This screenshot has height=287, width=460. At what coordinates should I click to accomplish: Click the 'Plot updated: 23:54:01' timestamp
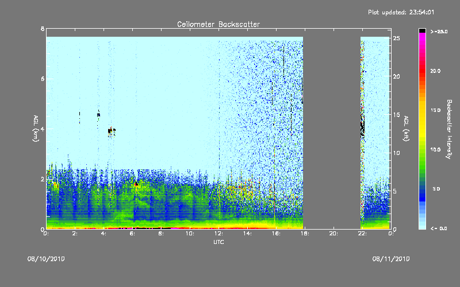pos(401,12)
